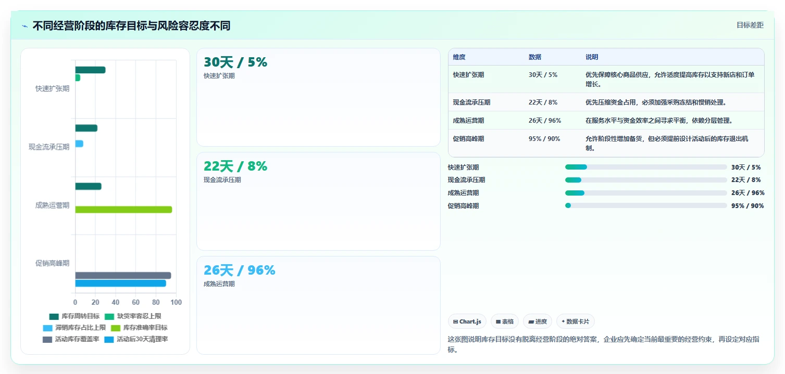Click description starting 在服务水平与资金效率
Image resolution: width=785 pixels, height=374 pixels.
pos(659,121)
